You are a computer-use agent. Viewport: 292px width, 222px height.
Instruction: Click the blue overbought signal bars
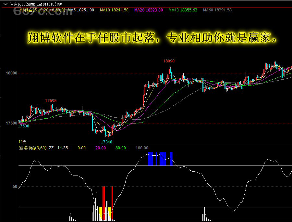coord(160,159)
